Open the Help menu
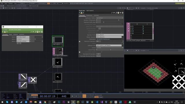 [x=15, y=3]
